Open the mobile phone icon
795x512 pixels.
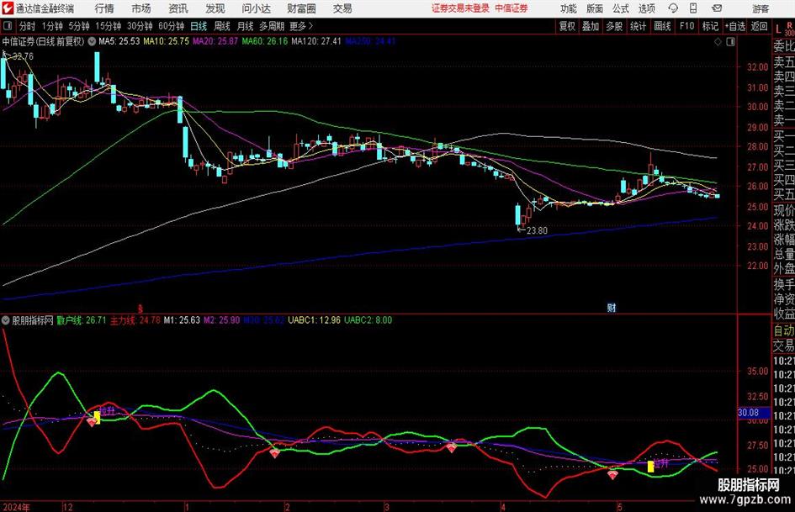click(693, 8)
